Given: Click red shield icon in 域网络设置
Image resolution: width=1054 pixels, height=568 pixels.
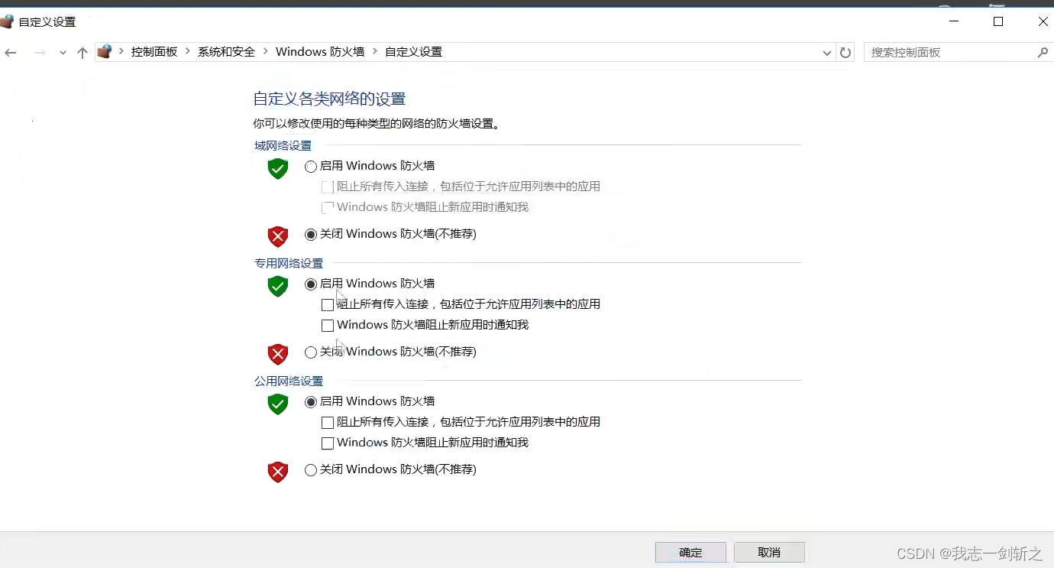Looking at the screenshot, I should point(278,237).
